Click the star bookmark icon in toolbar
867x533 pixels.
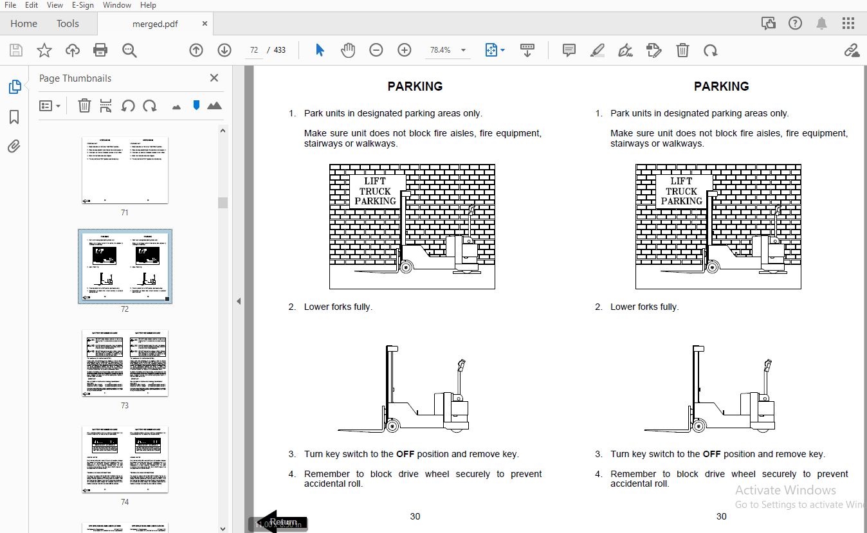point(44,50)
